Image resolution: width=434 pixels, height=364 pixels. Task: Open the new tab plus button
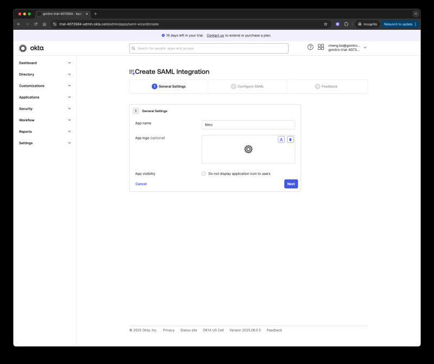coord(95,14)
